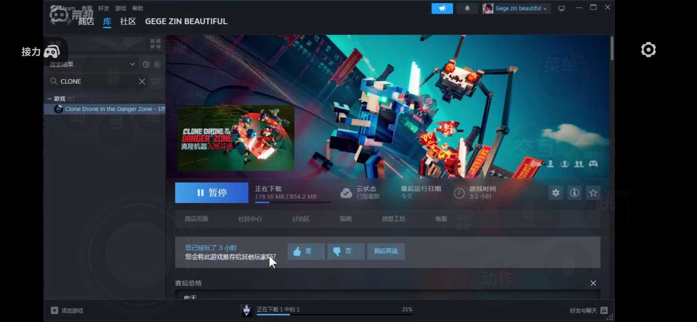Pause the download with 暂停 button
The image size is (697, 322).
pos(211,193)
